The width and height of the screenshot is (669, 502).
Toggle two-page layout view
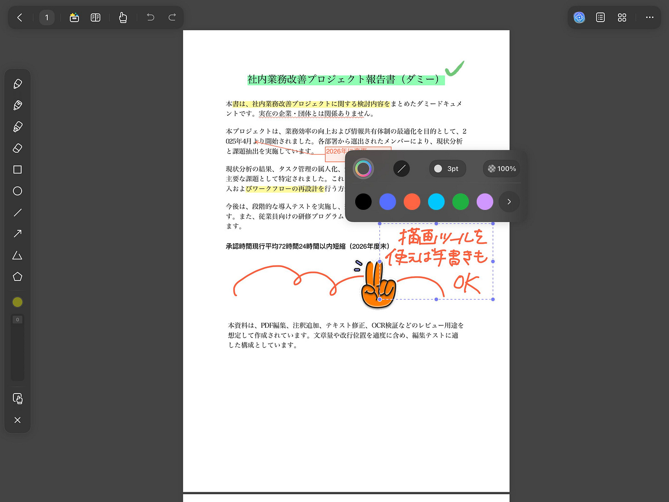click(x=96, y=17)
